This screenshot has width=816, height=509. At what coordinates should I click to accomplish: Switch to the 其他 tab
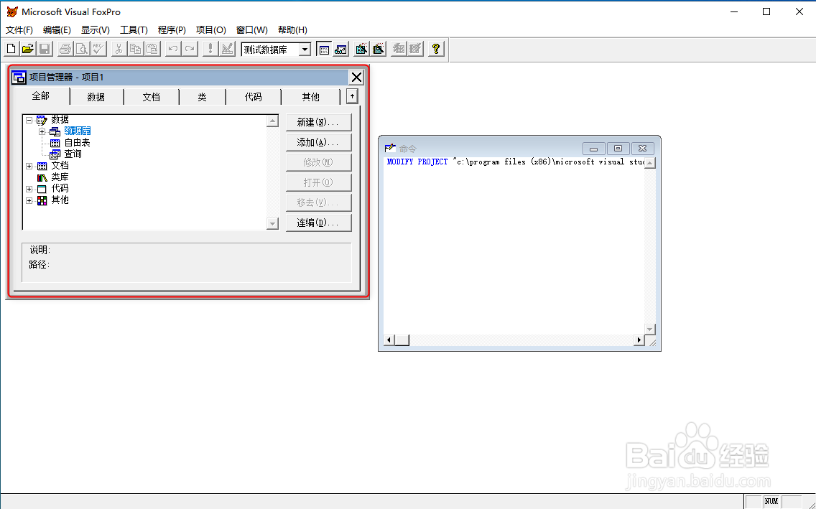[x=311, y=97]
